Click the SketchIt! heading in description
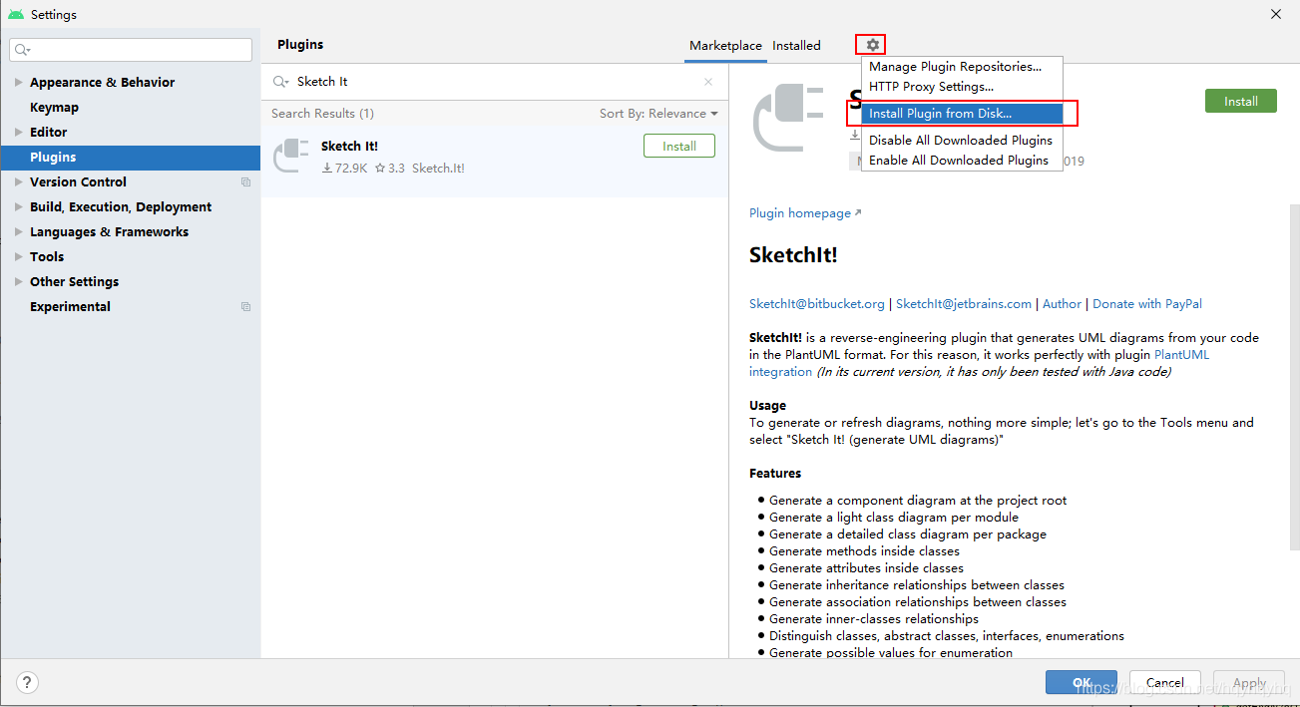This screenshot has width=1300, height=707. click(793, 254)
